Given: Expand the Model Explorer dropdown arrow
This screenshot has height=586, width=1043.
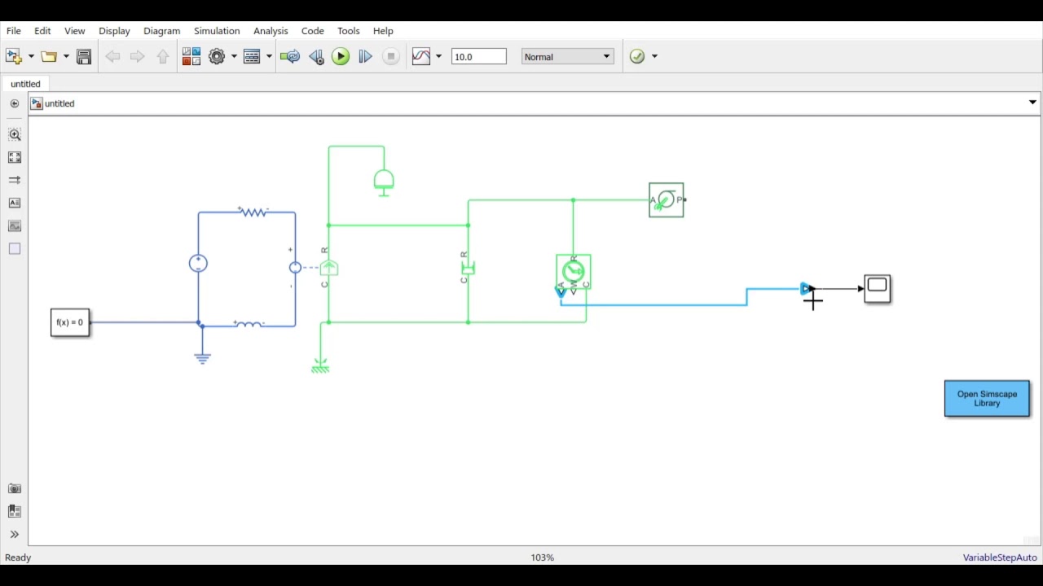Looking at the screenshot, I should (269, 56).
